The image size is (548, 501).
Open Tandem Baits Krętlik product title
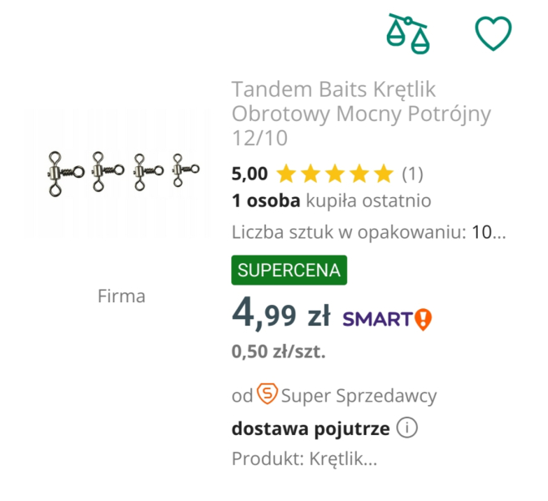[x=360, y=113]
